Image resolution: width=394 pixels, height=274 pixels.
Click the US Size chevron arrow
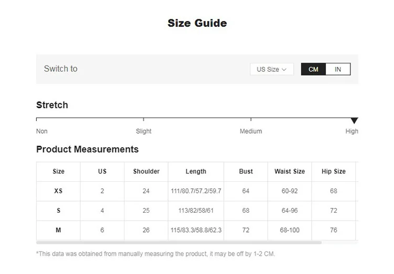(x=284, y=69)
